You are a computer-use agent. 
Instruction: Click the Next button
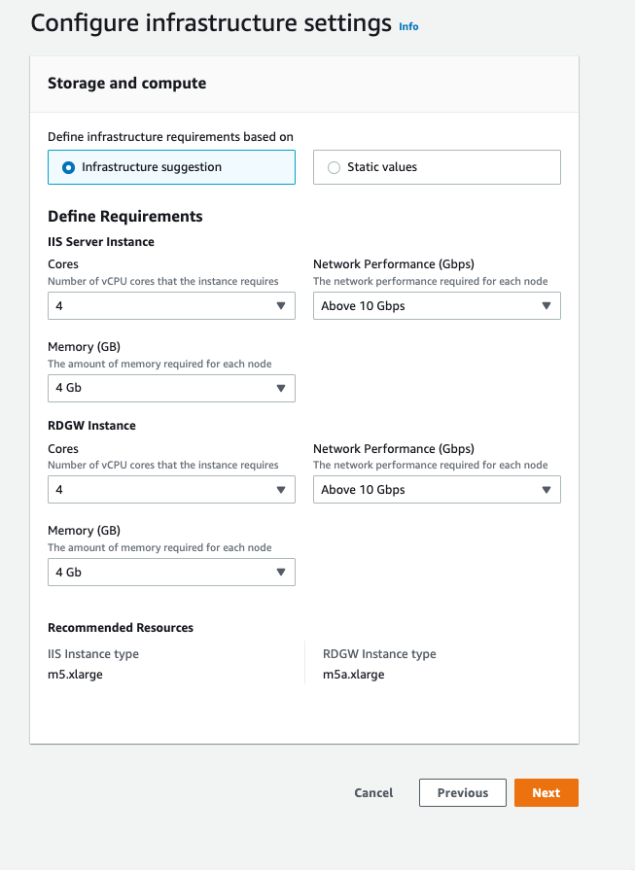[x=546, y=792]
